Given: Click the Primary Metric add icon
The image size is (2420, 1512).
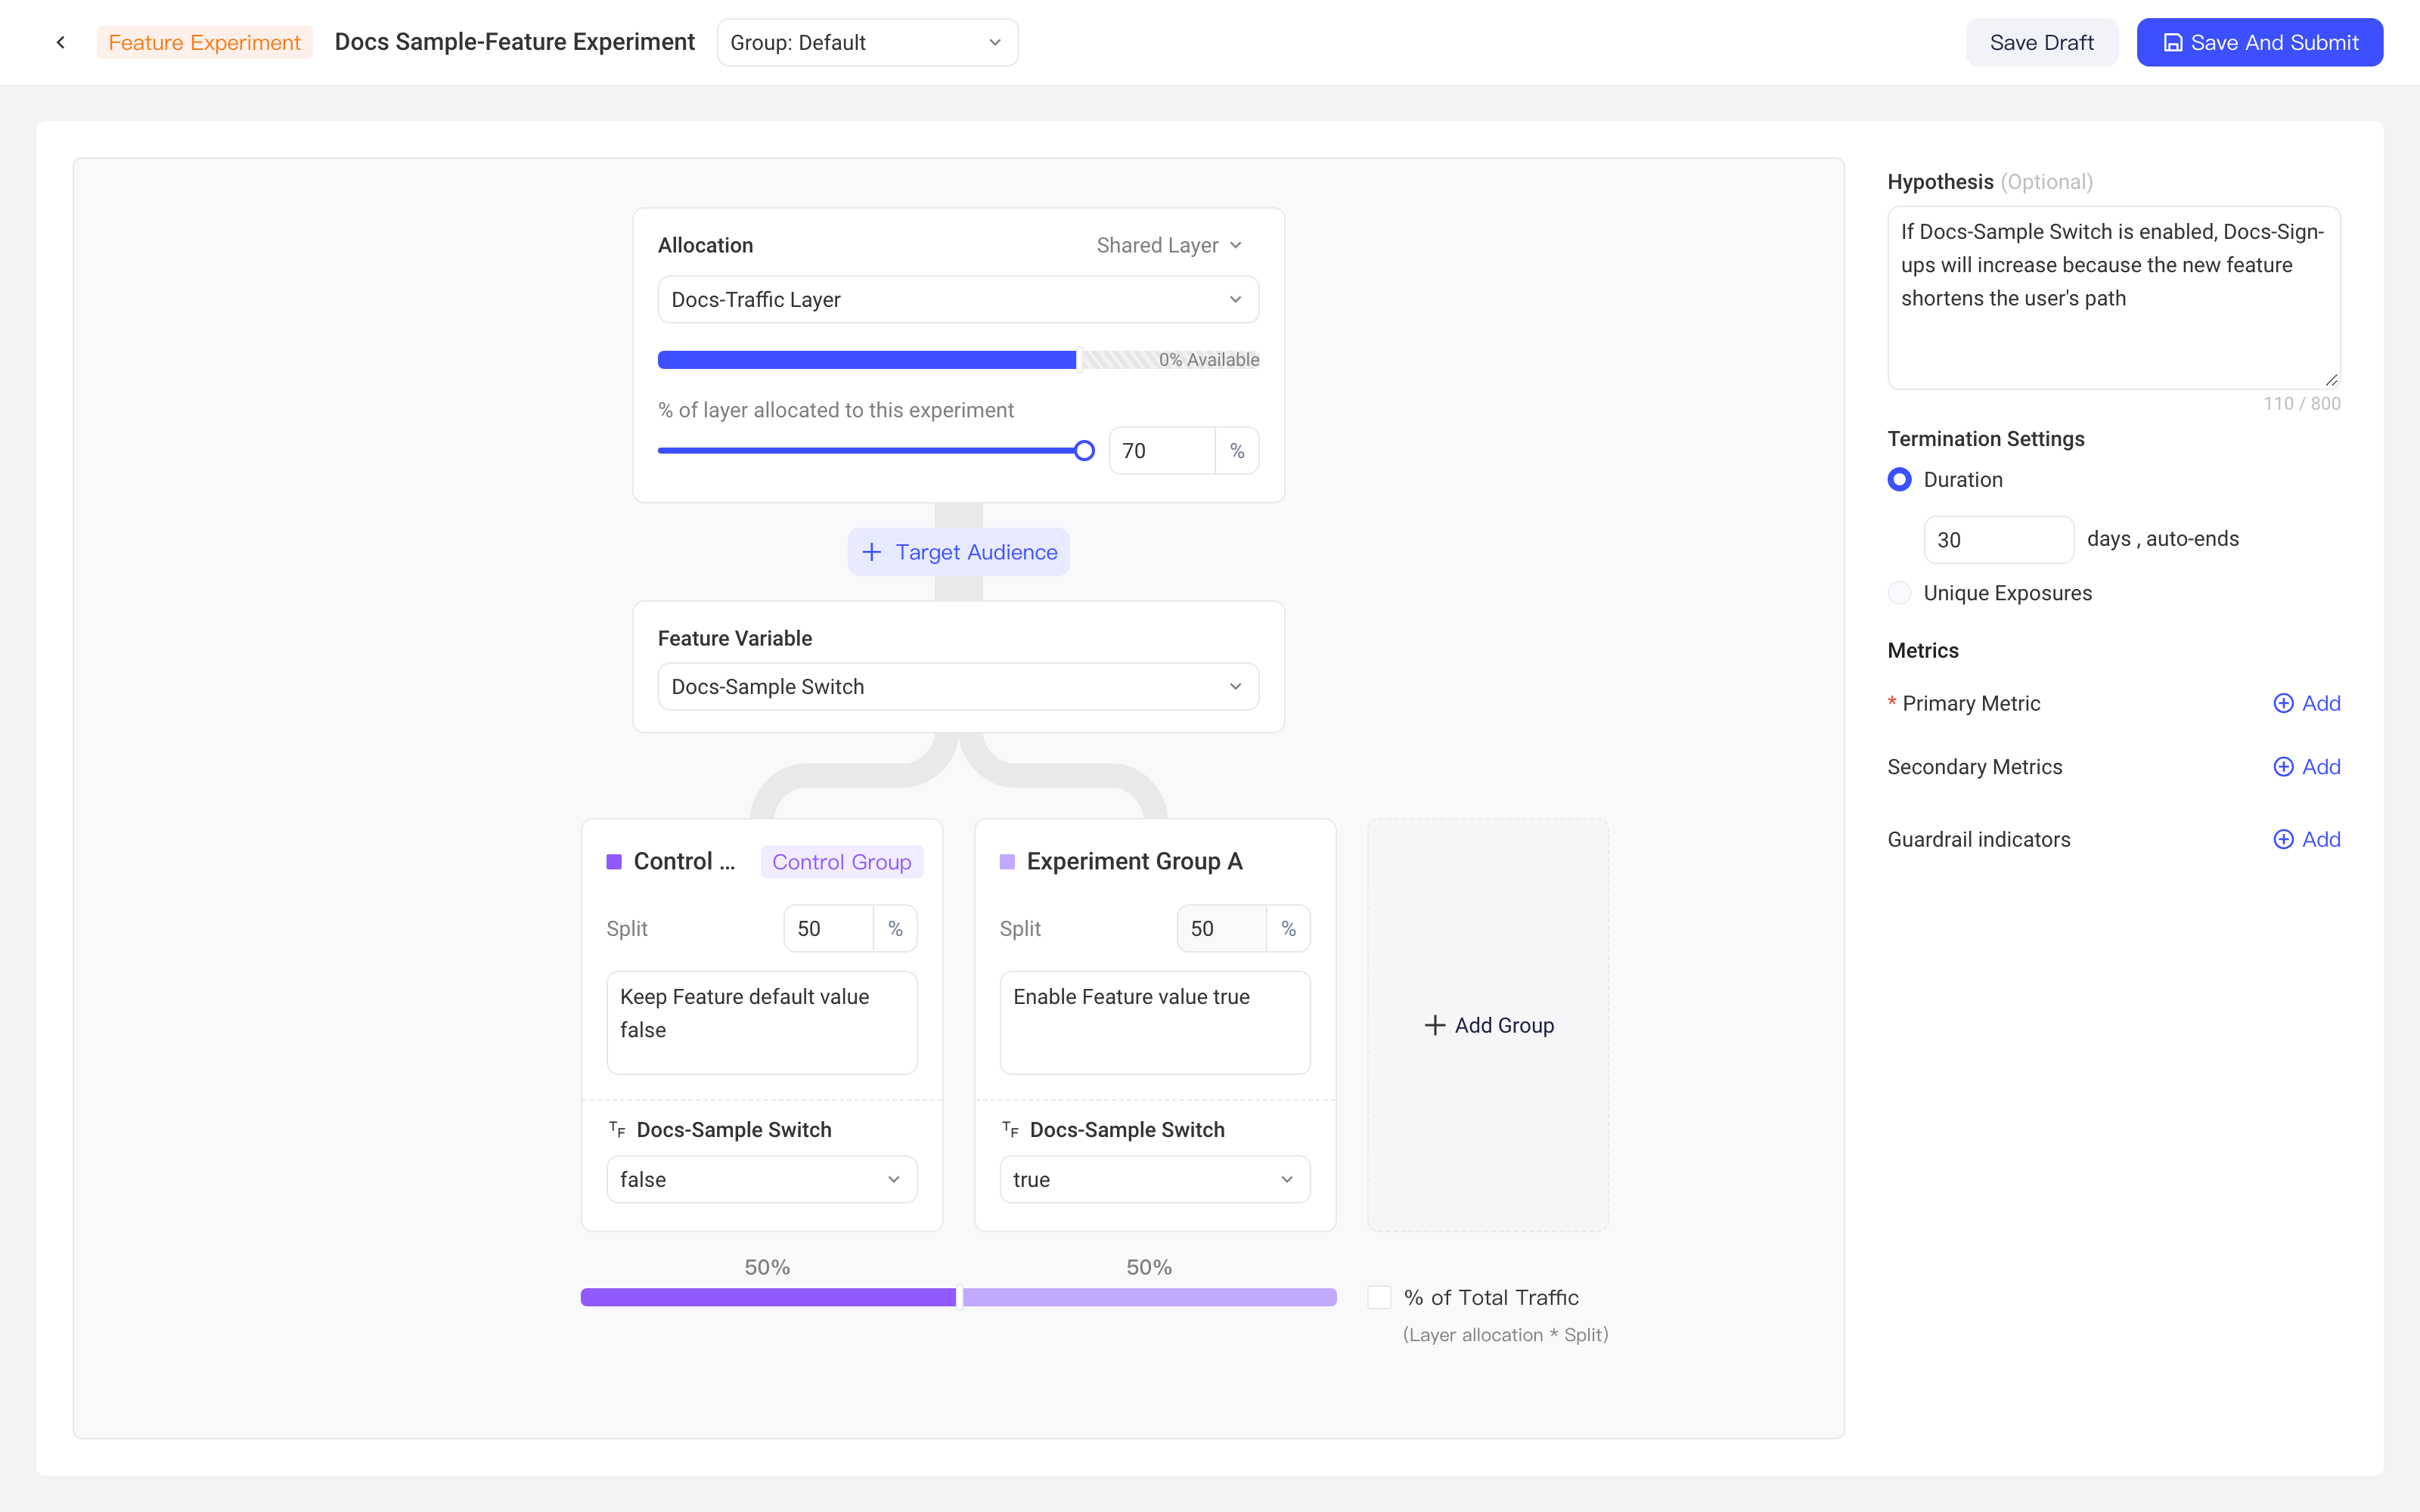Looking at the screenshot, I should pos(2283,703).
